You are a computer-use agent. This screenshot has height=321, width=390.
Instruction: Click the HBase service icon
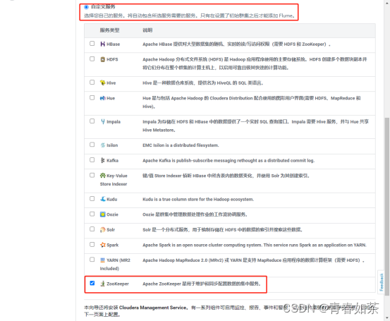pos(102,44)
